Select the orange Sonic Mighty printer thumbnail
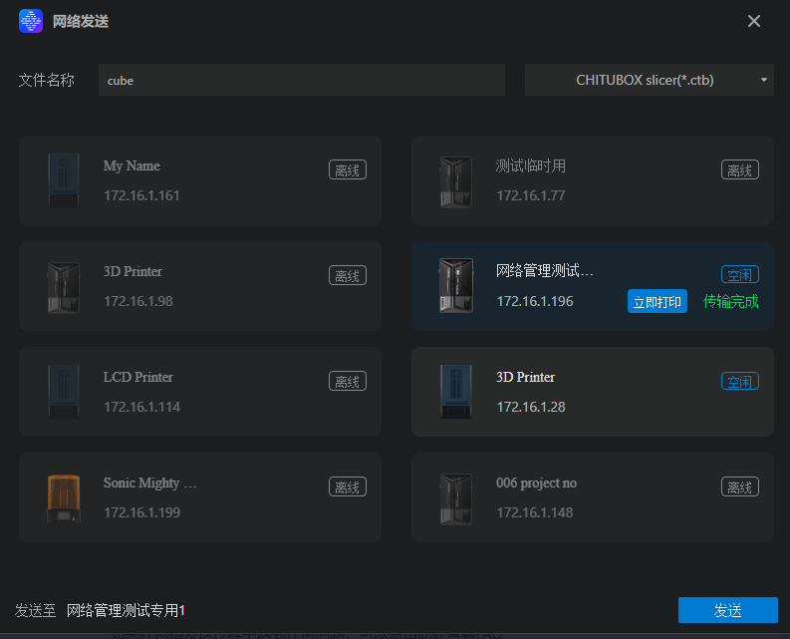The height and width of the screenshot is (639, 790). click(x=64, y=498)
